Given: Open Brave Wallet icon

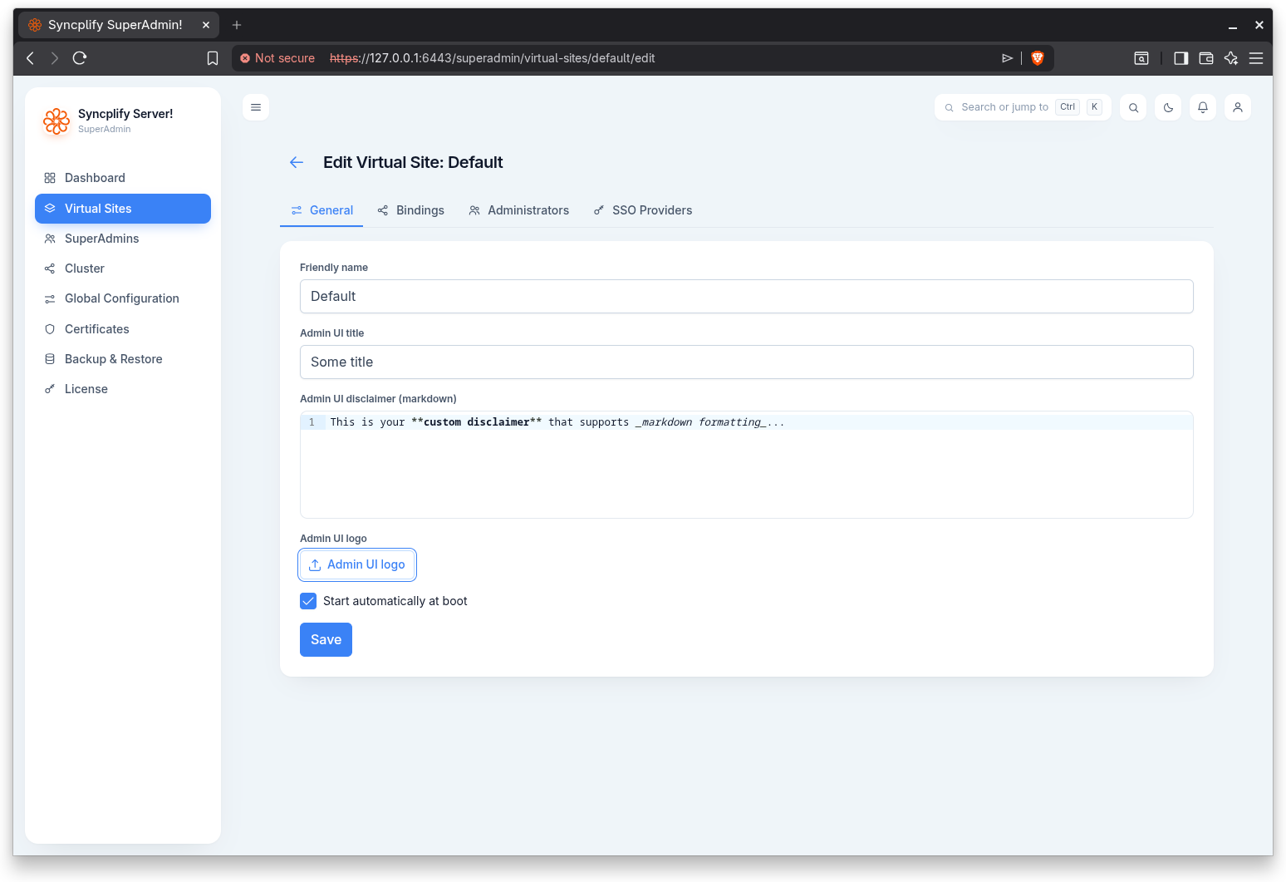Looking at the screenshot, I should [1206, 58].
